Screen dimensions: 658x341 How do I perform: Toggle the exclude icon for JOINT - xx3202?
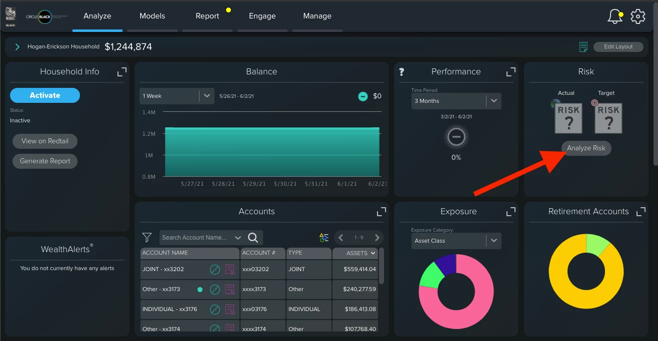215,270
